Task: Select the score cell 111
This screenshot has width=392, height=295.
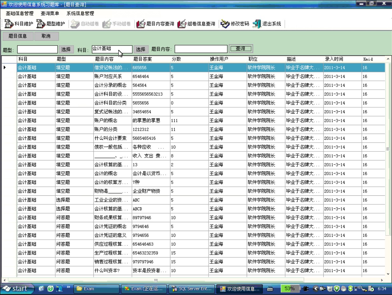Action: pyautogui.click(x=189, y=121)
